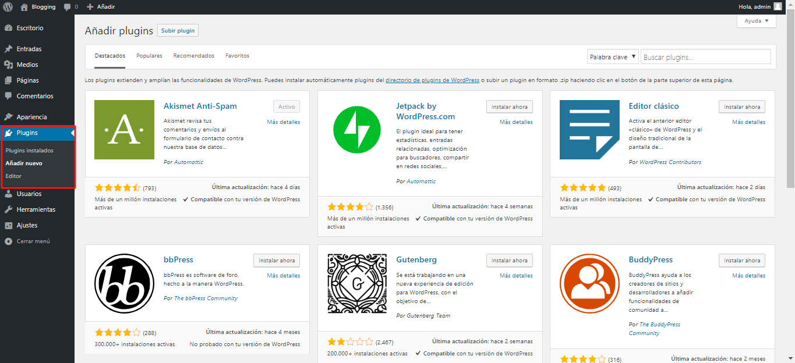The image size is (795, 363).
Task: Install bbPress with Instalar ahora
Action: [277, 261]
